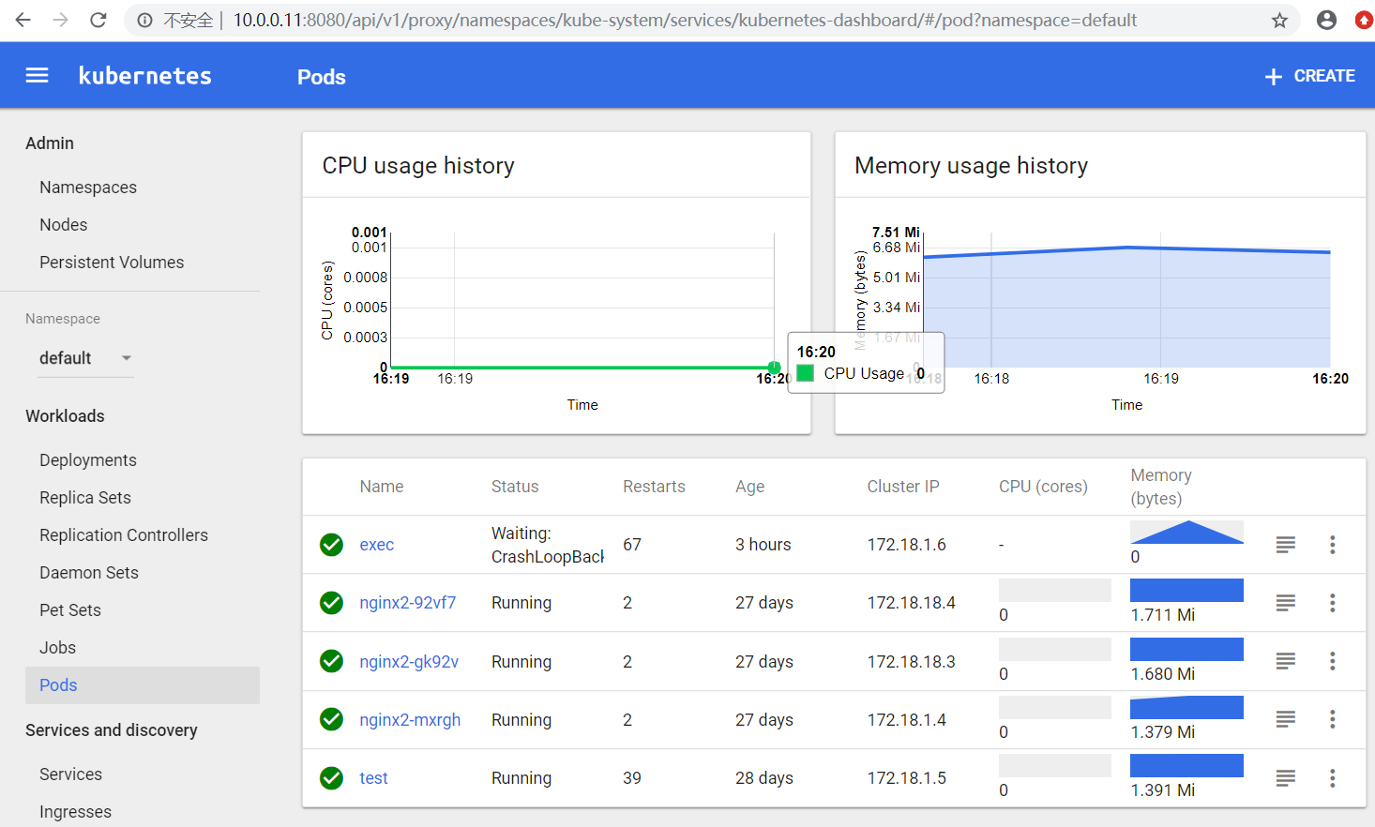
Task: Open the nginx2-gk92v pod link
Action: point(409,662)
